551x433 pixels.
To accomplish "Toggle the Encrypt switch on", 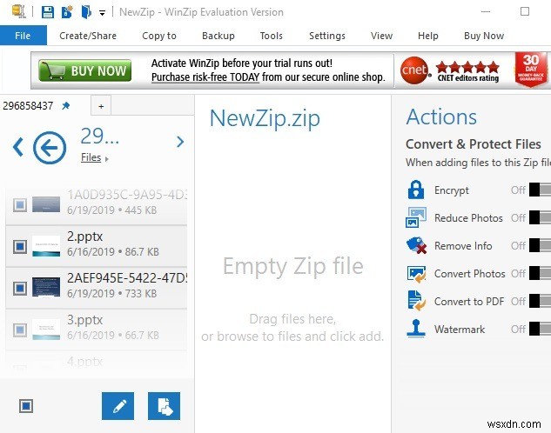I will (539, 190).
